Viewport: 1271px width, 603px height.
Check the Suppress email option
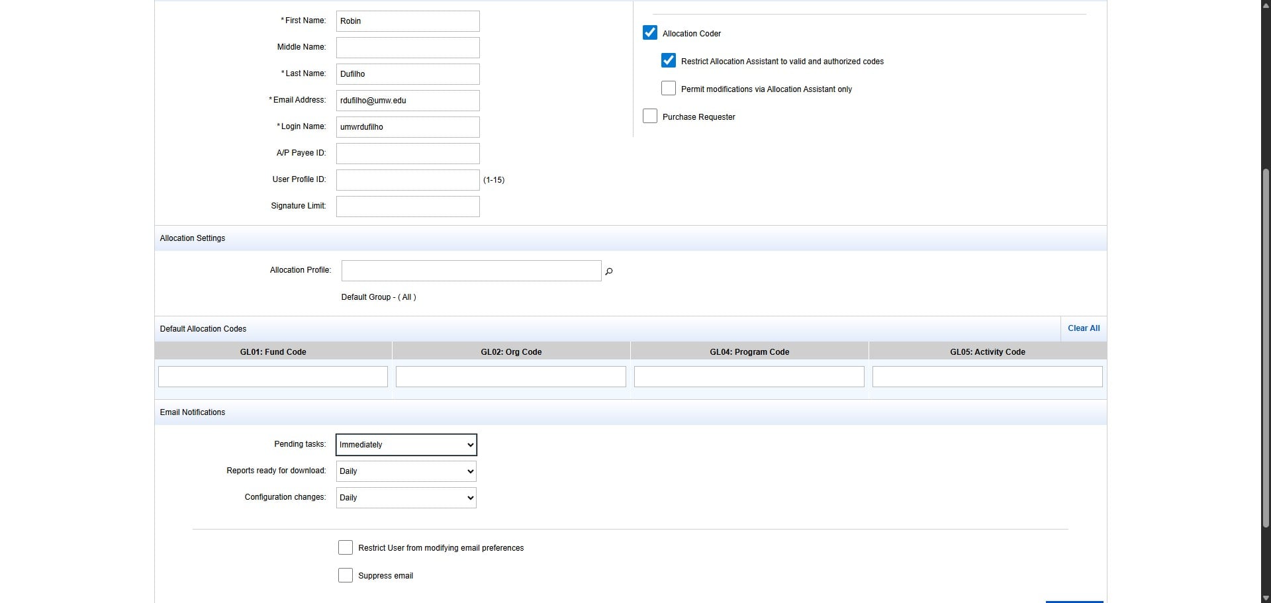[x=345, y=575]
